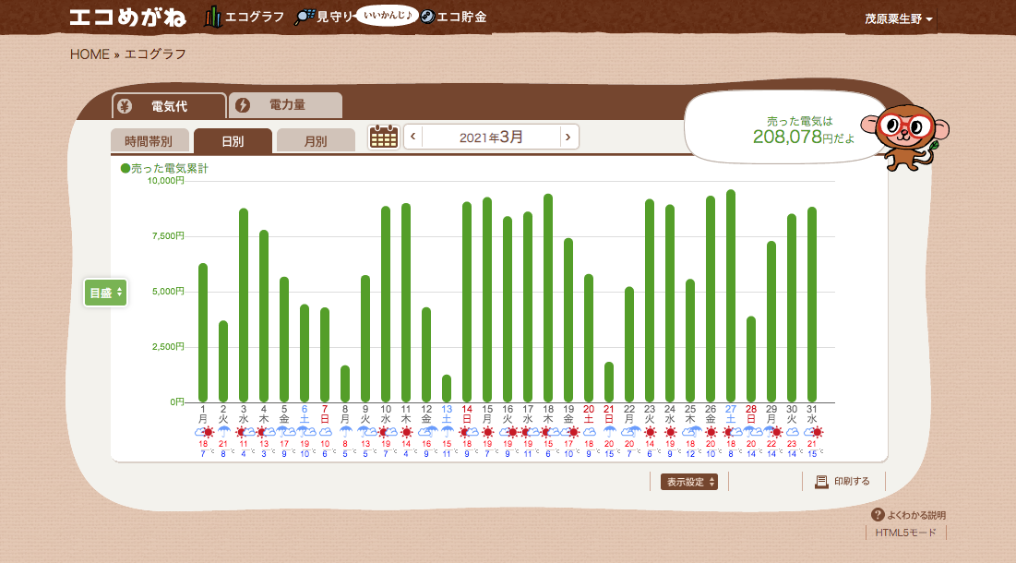The image size is (1016, 563).
Task: Open the calendar date picker icon
Action: pos(384,137)
